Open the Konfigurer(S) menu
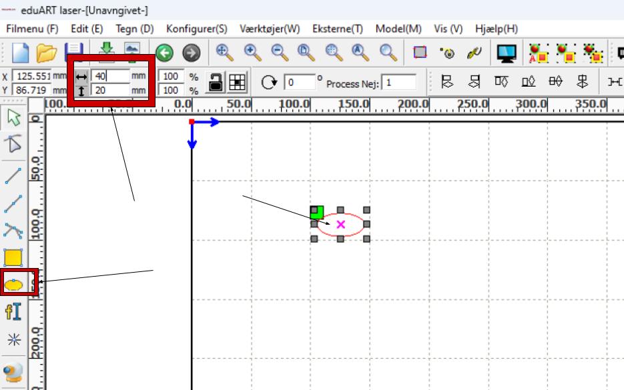 [197, 29]
